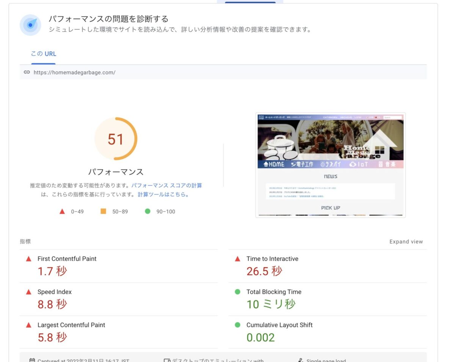The width and height of the screenshot is (455, 362).
Task: Click the red triangle beside First Contentful Paint
Action: pos(28,259)
